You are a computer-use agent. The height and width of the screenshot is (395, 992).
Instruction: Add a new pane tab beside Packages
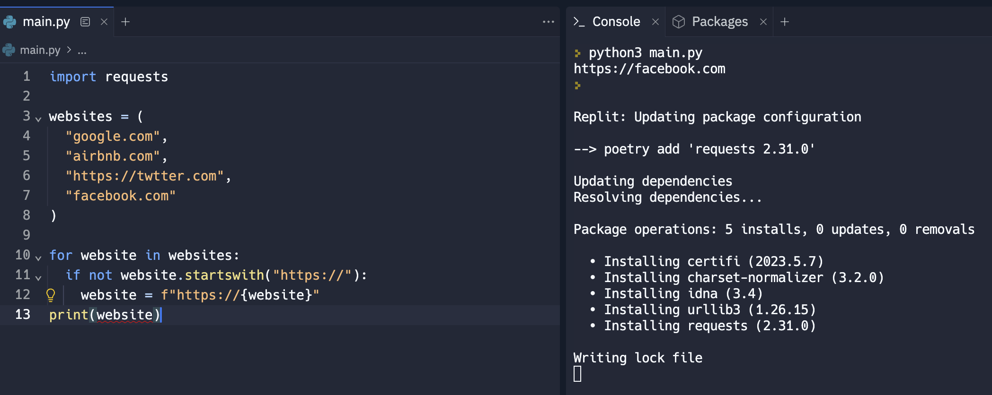pos(785,22)
